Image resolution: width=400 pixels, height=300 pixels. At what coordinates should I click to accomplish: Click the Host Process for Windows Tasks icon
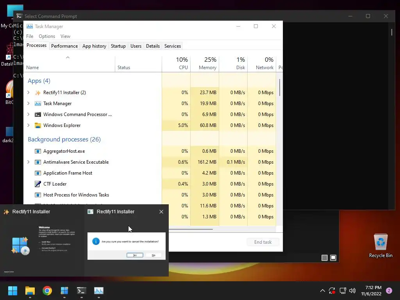(38, 195)
